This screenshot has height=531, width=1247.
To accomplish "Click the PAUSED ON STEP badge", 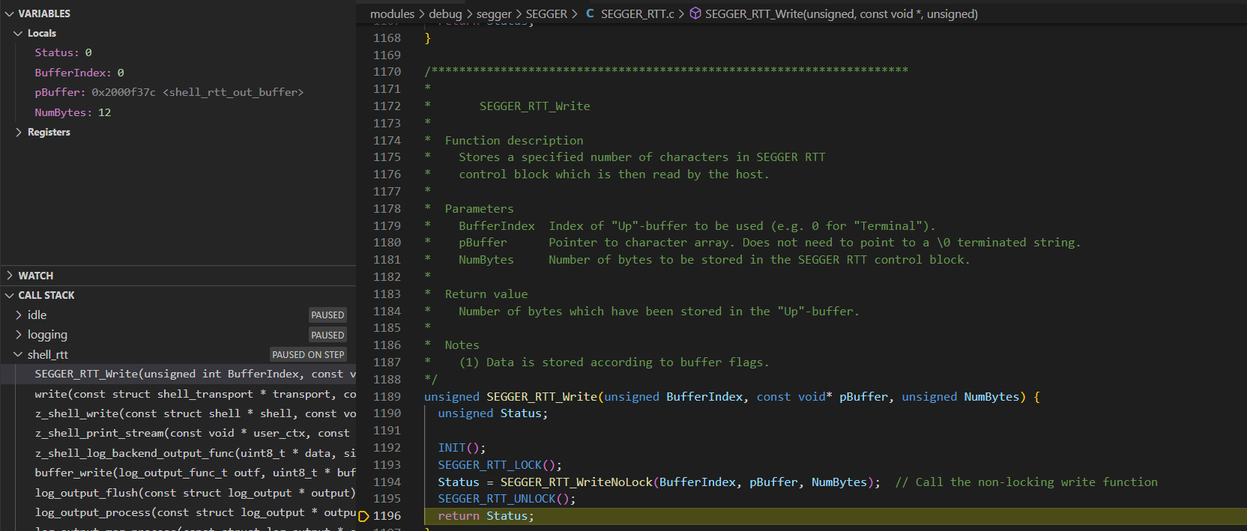I will (308, 355).
